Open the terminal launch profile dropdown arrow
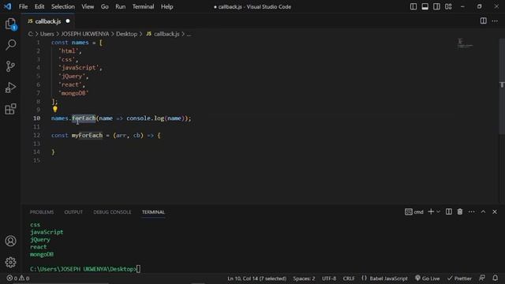The image size is (505, 284). click(438, 211)
